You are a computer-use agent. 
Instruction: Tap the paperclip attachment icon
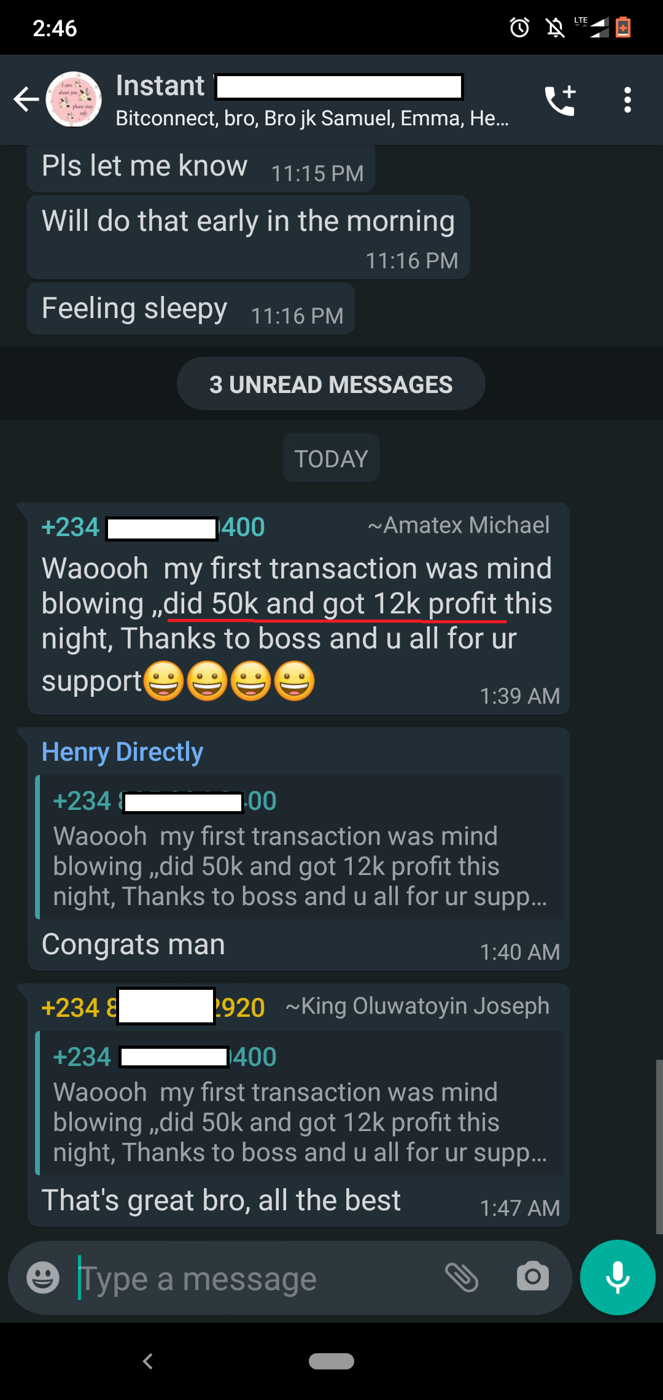point(462,1278)
